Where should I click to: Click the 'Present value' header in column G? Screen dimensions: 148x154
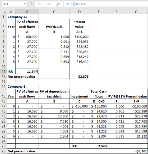pyautogui.click(x=136, y=94)
